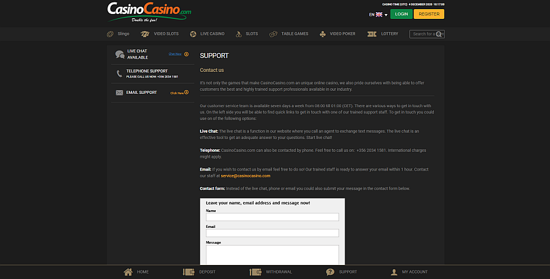Click the UK flag language icon
The height and width of the screenshot is (279, 550).
(x=379, y=15)
